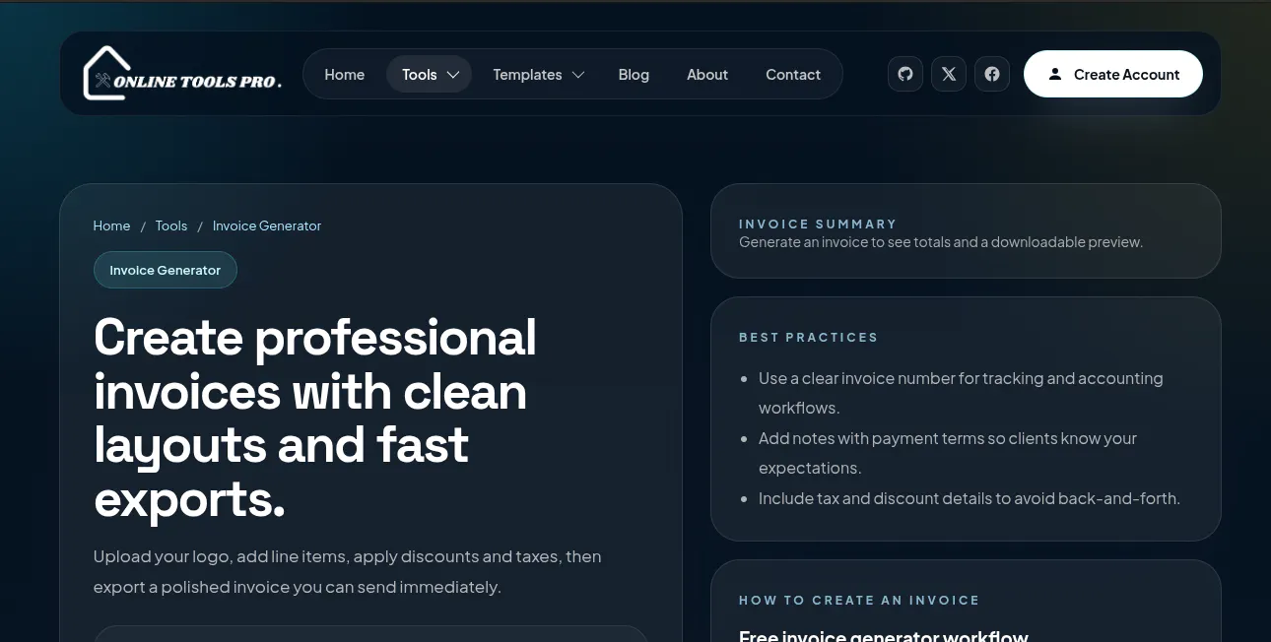
Task: Click 'Include tax and discount details' bullet
Action: pyautogui.click(x=970, y=498)
